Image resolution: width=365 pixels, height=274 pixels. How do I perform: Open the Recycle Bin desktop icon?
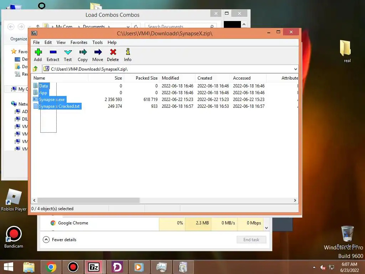pos(347,237)
